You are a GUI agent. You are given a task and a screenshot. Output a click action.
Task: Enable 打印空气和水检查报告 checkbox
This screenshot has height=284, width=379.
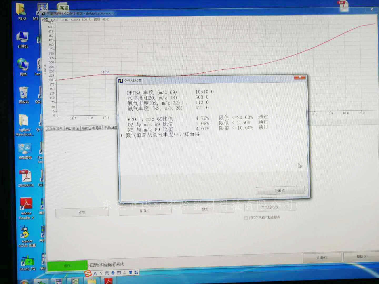(246, 218)
